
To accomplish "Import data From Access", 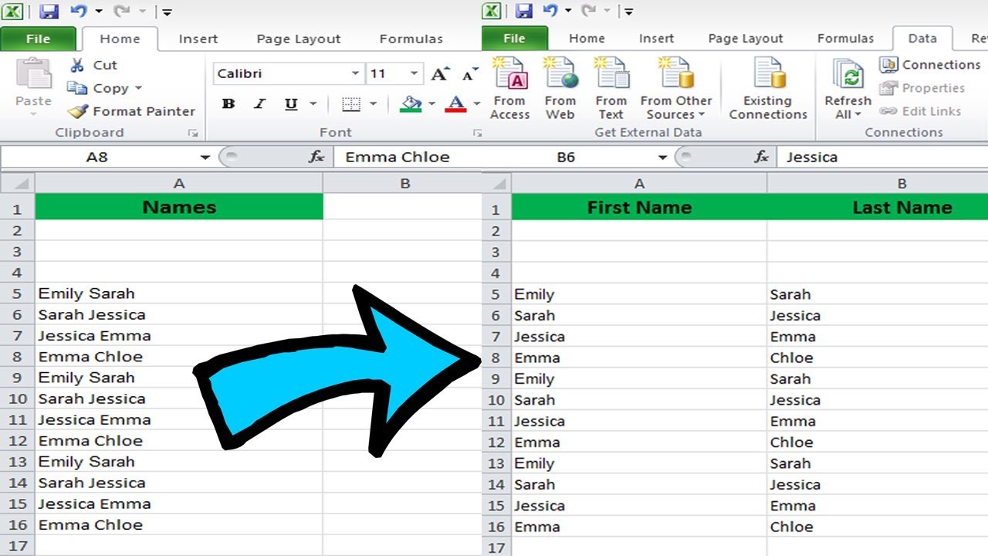I will point(509,88).
